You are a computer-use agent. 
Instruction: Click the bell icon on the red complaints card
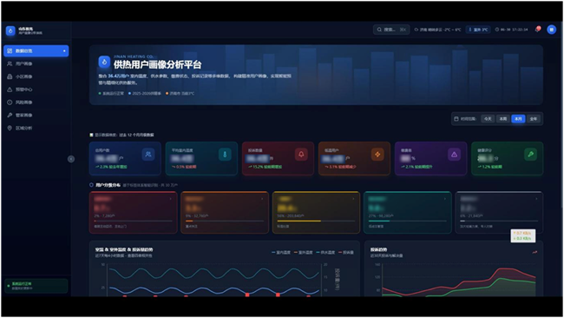click(301, 155)
